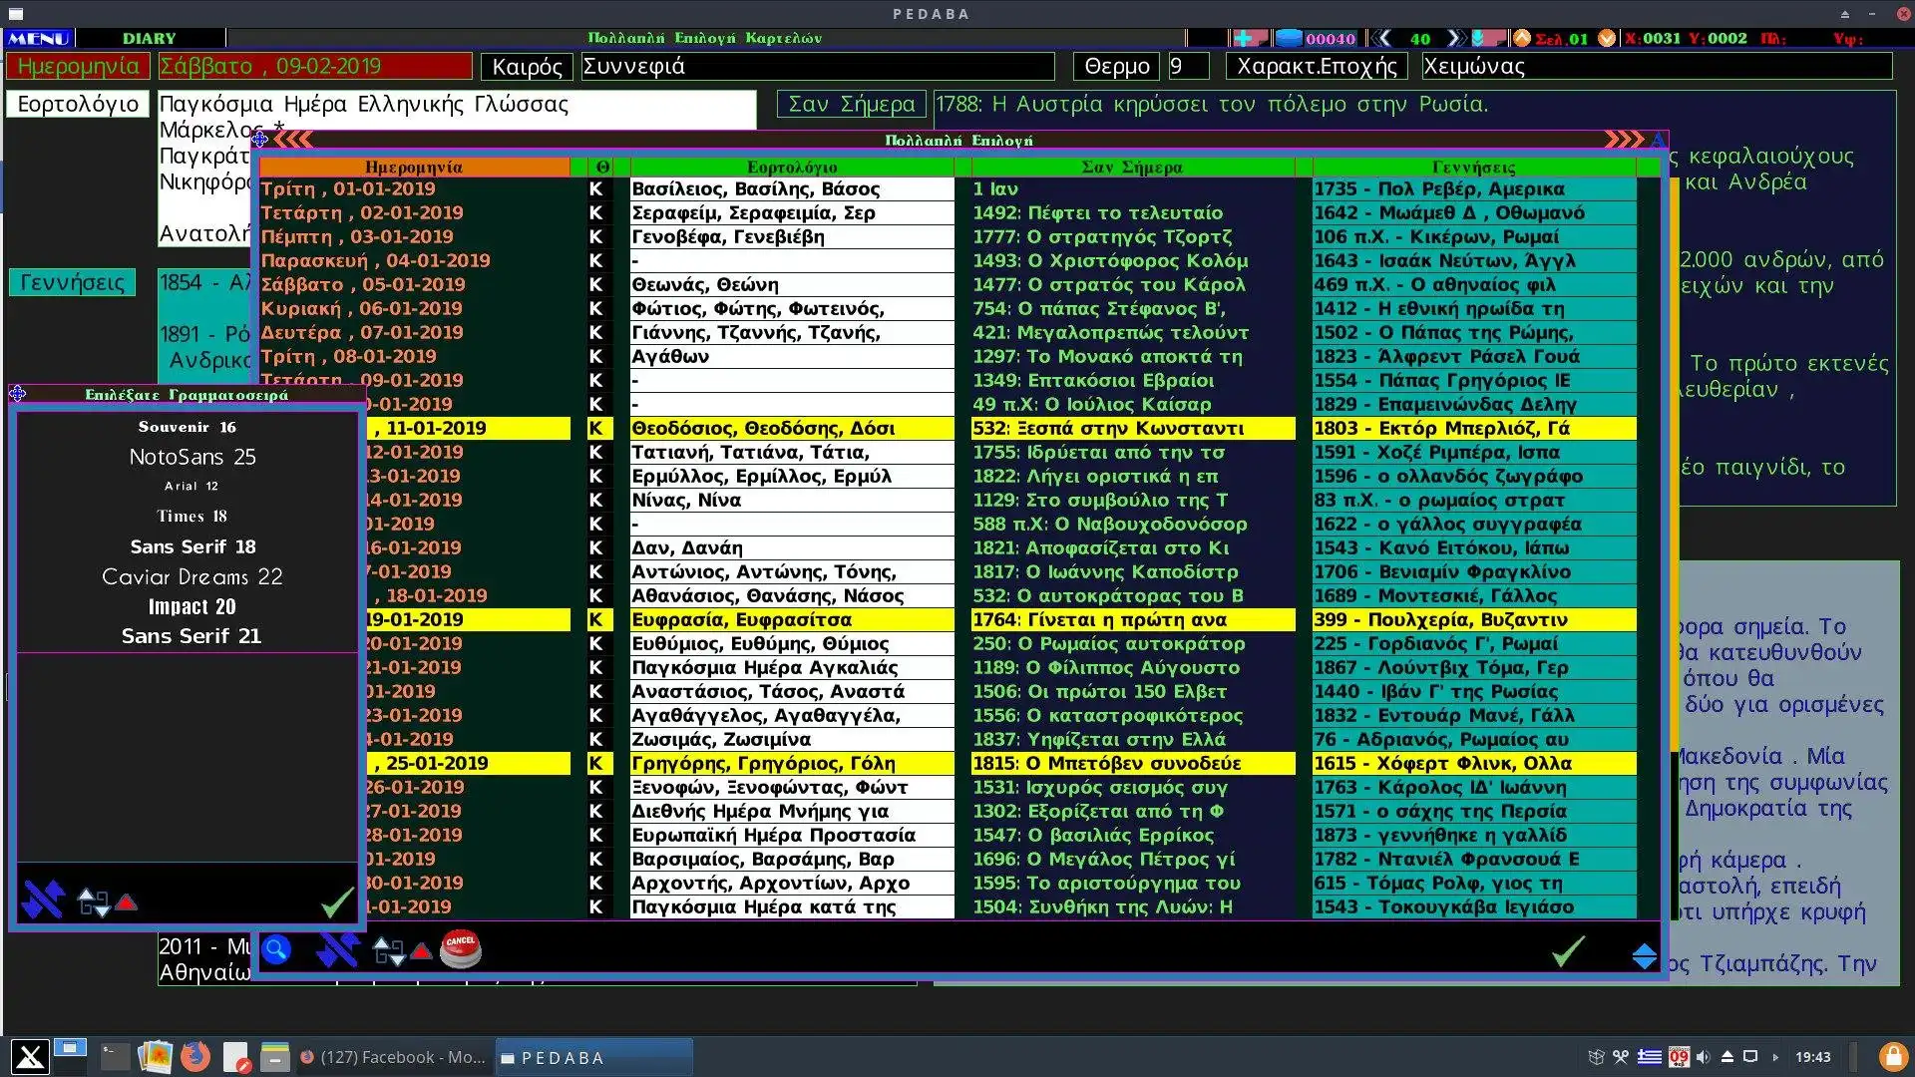The width and height of the screenshot is (1915, 1077).
Task: Click the blue magnifier search icon
Action: 276,949
